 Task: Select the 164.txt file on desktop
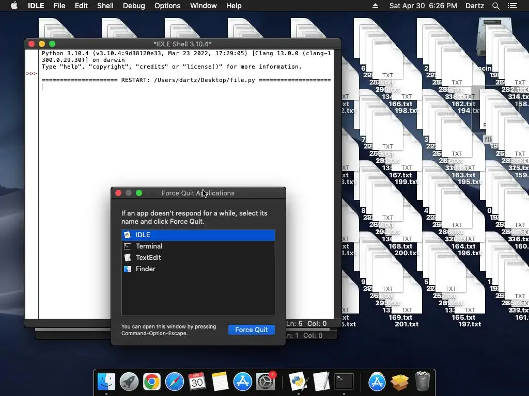click(x=463, y=246)
